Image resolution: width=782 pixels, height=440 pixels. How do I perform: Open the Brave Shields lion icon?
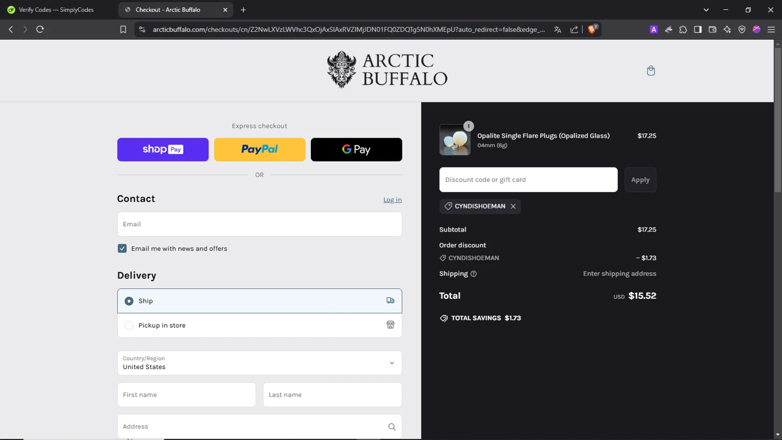(592, 29)
